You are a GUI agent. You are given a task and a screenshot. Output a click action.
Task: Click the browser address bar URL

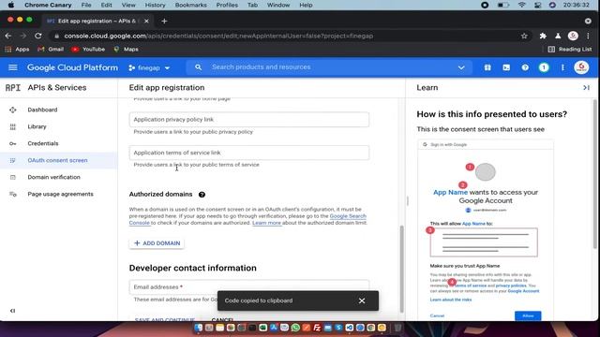pyautogui.click(x=218, y=36)
